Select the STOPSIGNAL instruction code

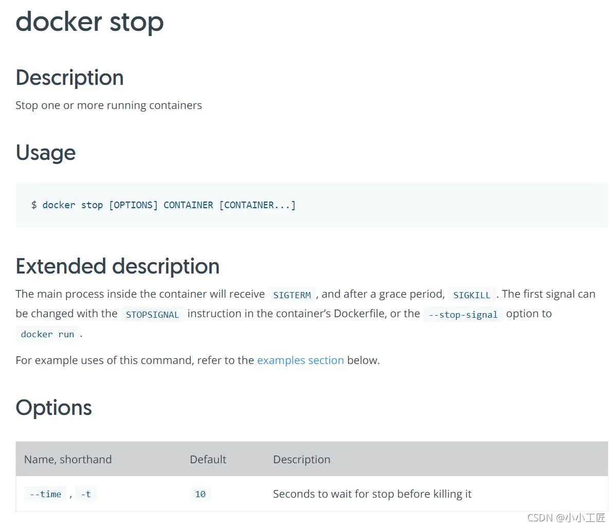[152, 315]
